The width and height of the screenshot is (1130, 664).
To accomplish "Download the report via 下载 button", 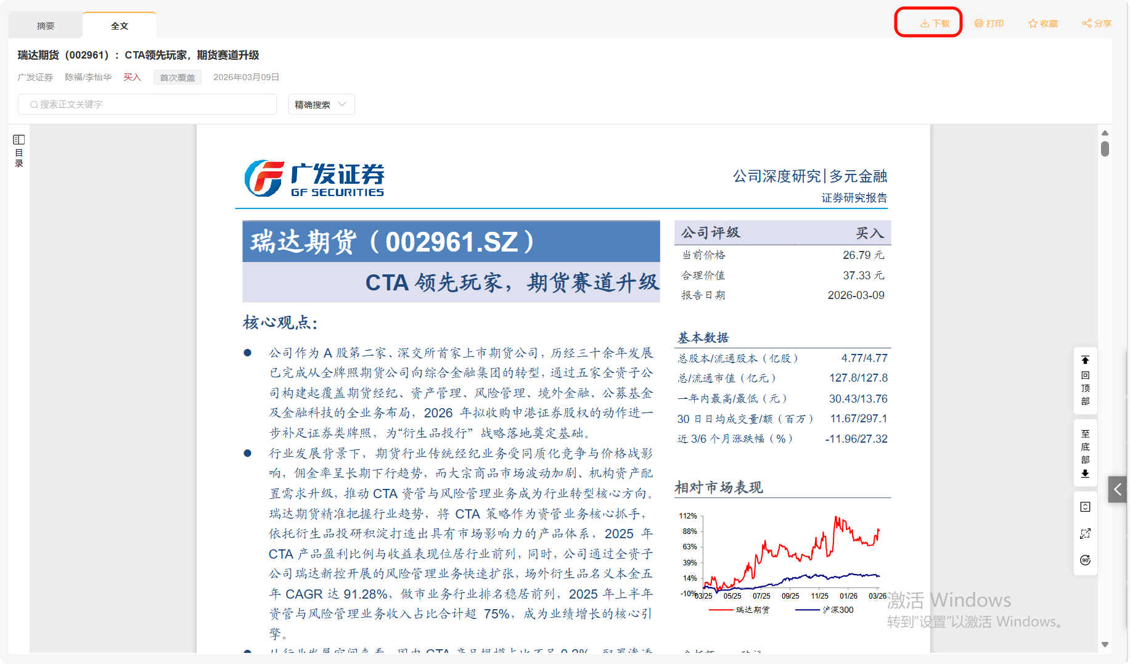I will coord(935,23).
